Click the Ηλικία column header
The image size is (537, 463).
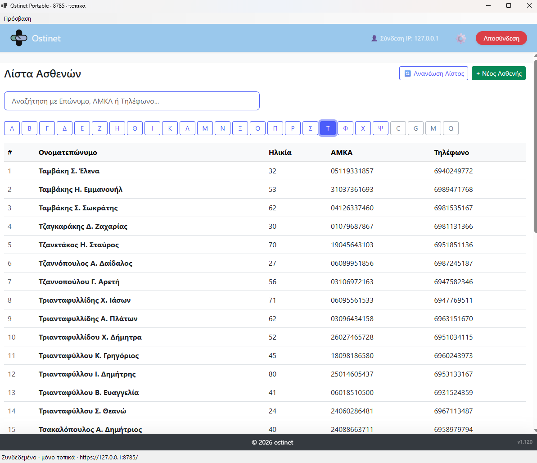click(280, 153)
